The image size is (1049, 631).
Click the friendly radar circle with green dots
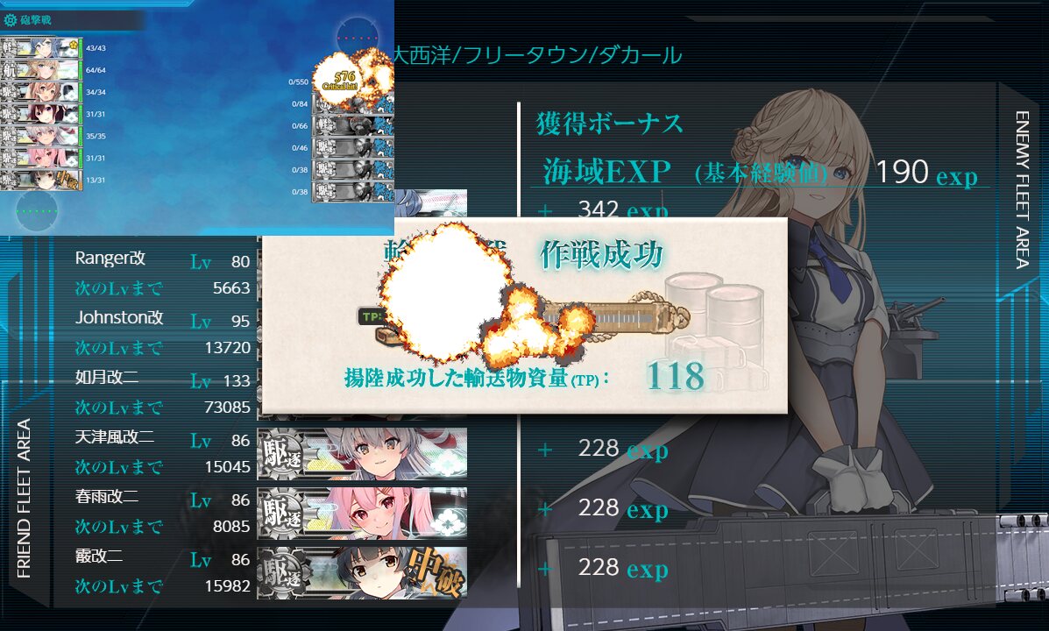point(37,211)
